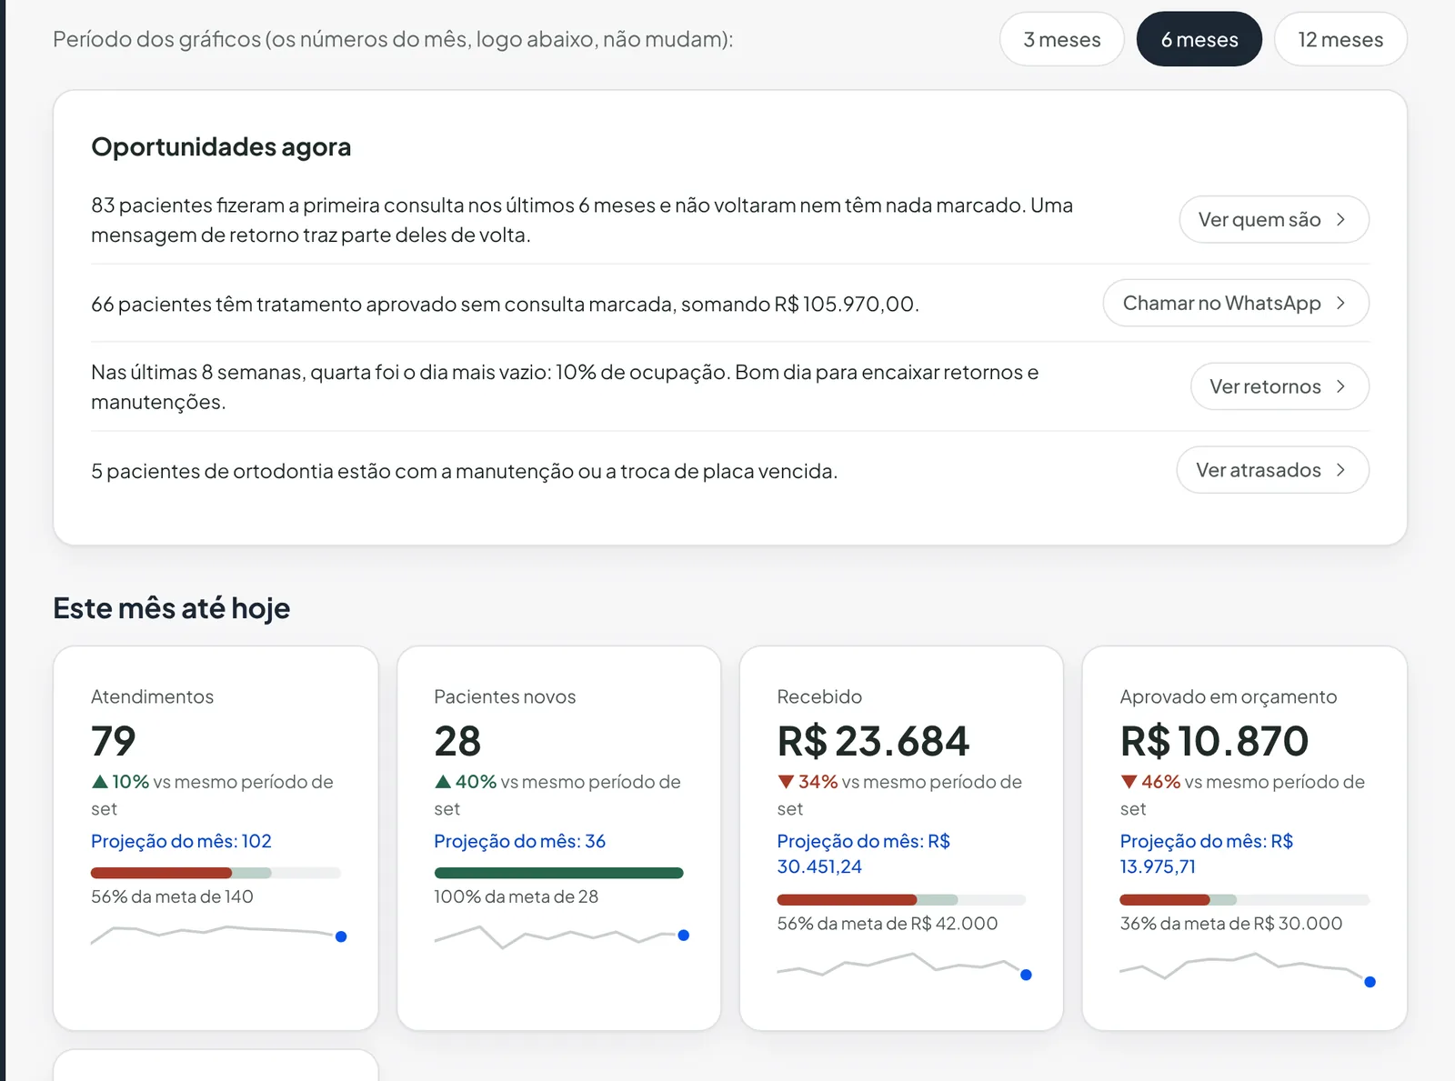Click the 56% da meta de 140 text
Viewport: 1455px width, 1081px height.
click(x=172, y=896)
